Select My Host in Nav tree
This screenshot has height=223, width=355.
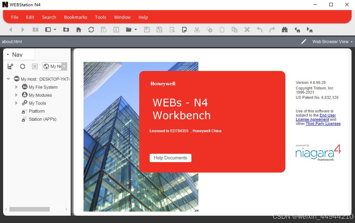42,79
